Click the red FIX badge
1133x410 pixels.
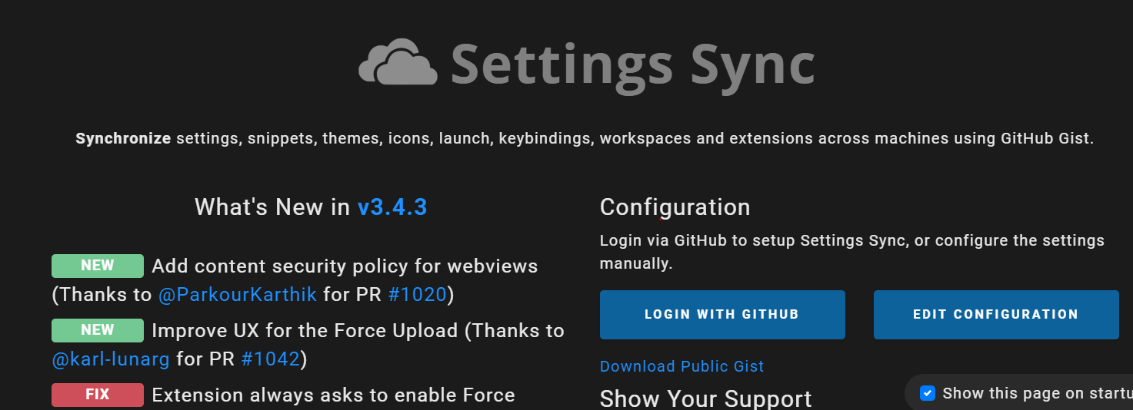pyautogui.click(x=98, y=395)
